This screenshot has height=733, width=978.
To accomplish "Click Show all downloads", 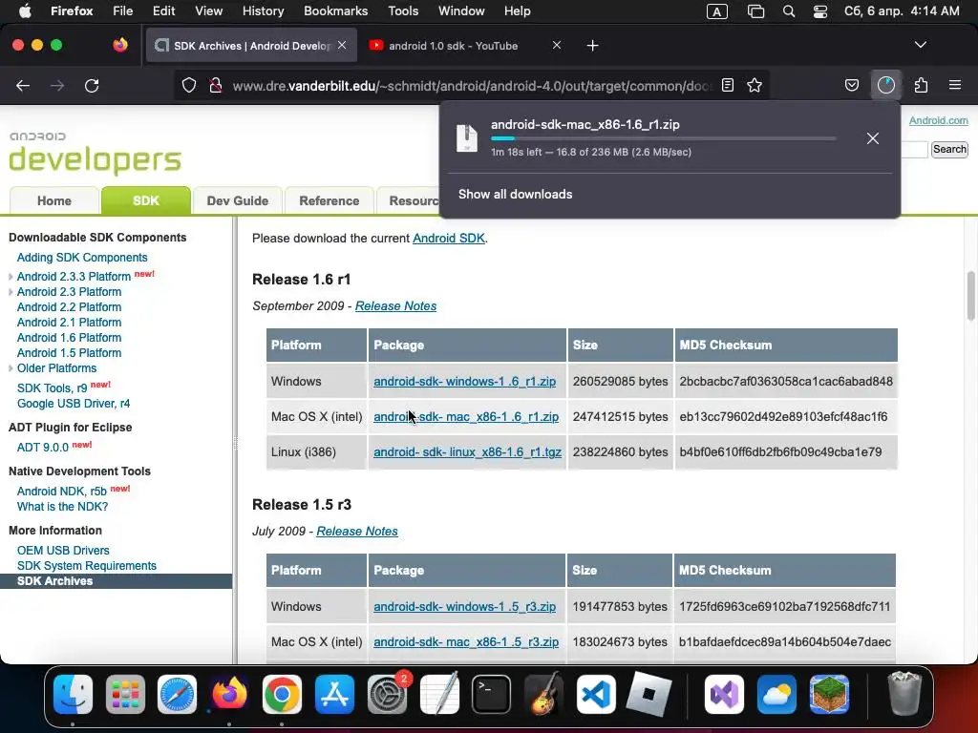I will (515, 195).
